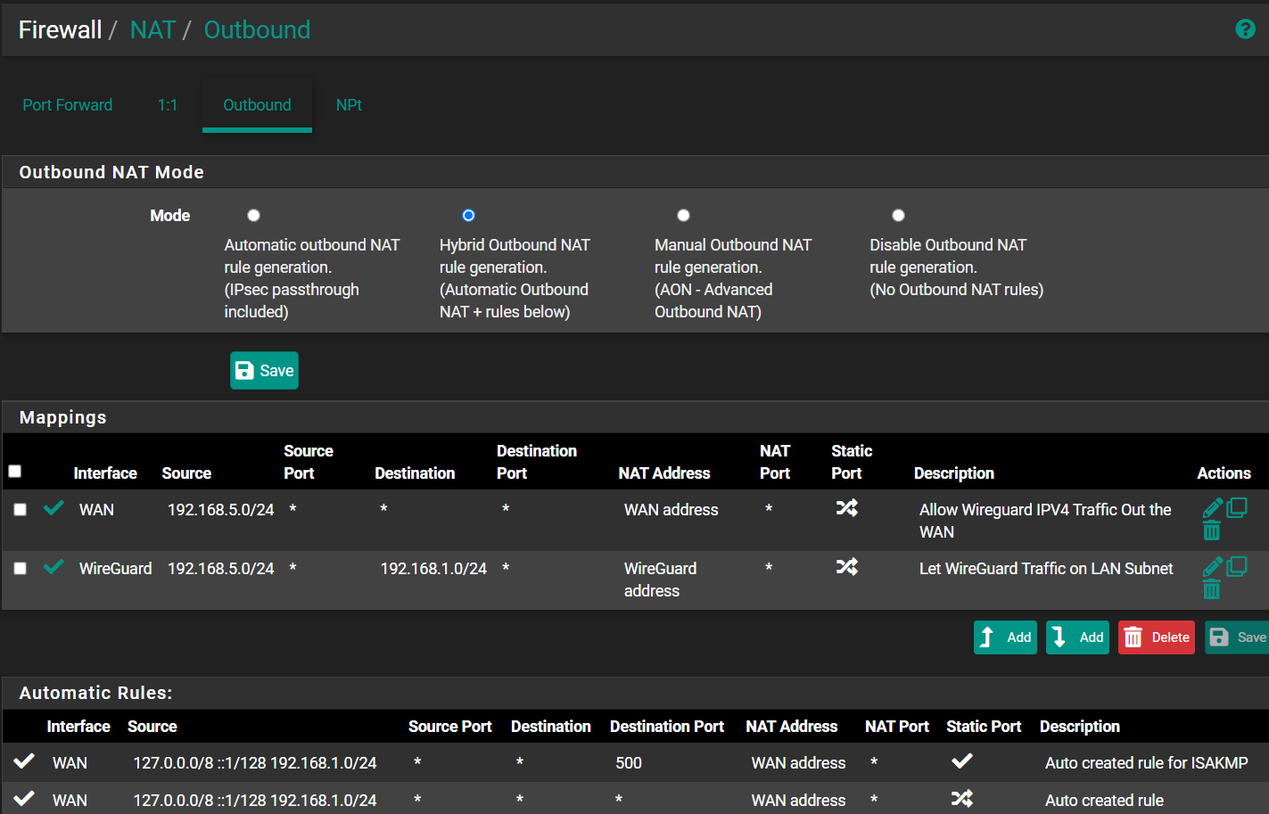Edit the WAN 192.168.5.0/24 mapping with pencil icon
Screen dimensions: 1269x814
click(1212, 508)
